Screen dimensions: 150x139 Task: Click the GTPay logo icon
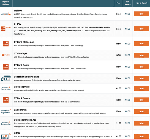point(6,29)
